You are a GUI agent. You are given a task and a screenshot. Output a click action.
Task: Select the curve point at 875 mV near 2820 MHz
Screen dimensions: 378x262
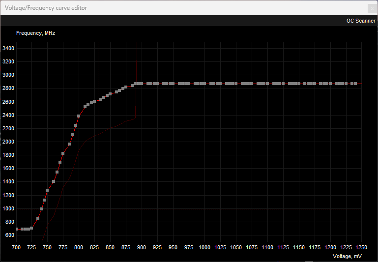pos(126,87)
